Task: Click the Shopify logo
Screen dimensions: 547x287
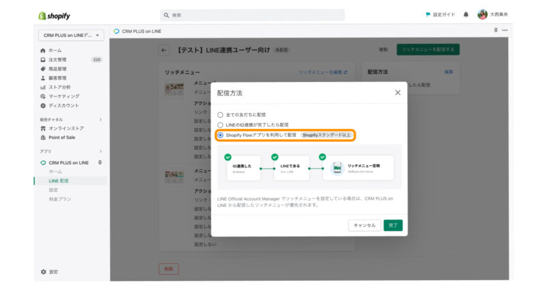Action: pos(54,16)
